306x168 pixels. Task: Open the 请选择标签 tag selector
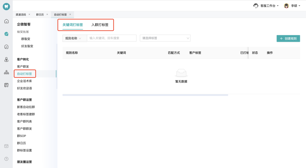tap(165, 38)
